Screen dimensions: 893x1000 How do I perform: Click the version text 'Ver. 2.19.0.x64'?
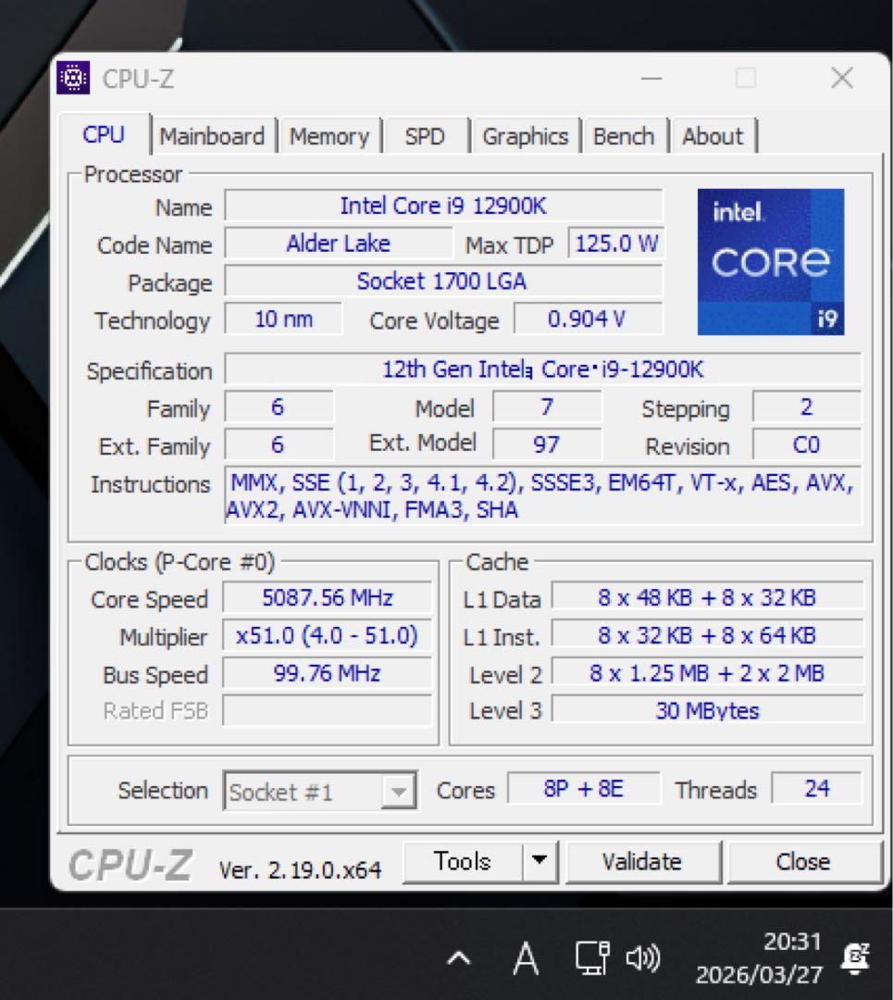[x=300, y=869]
